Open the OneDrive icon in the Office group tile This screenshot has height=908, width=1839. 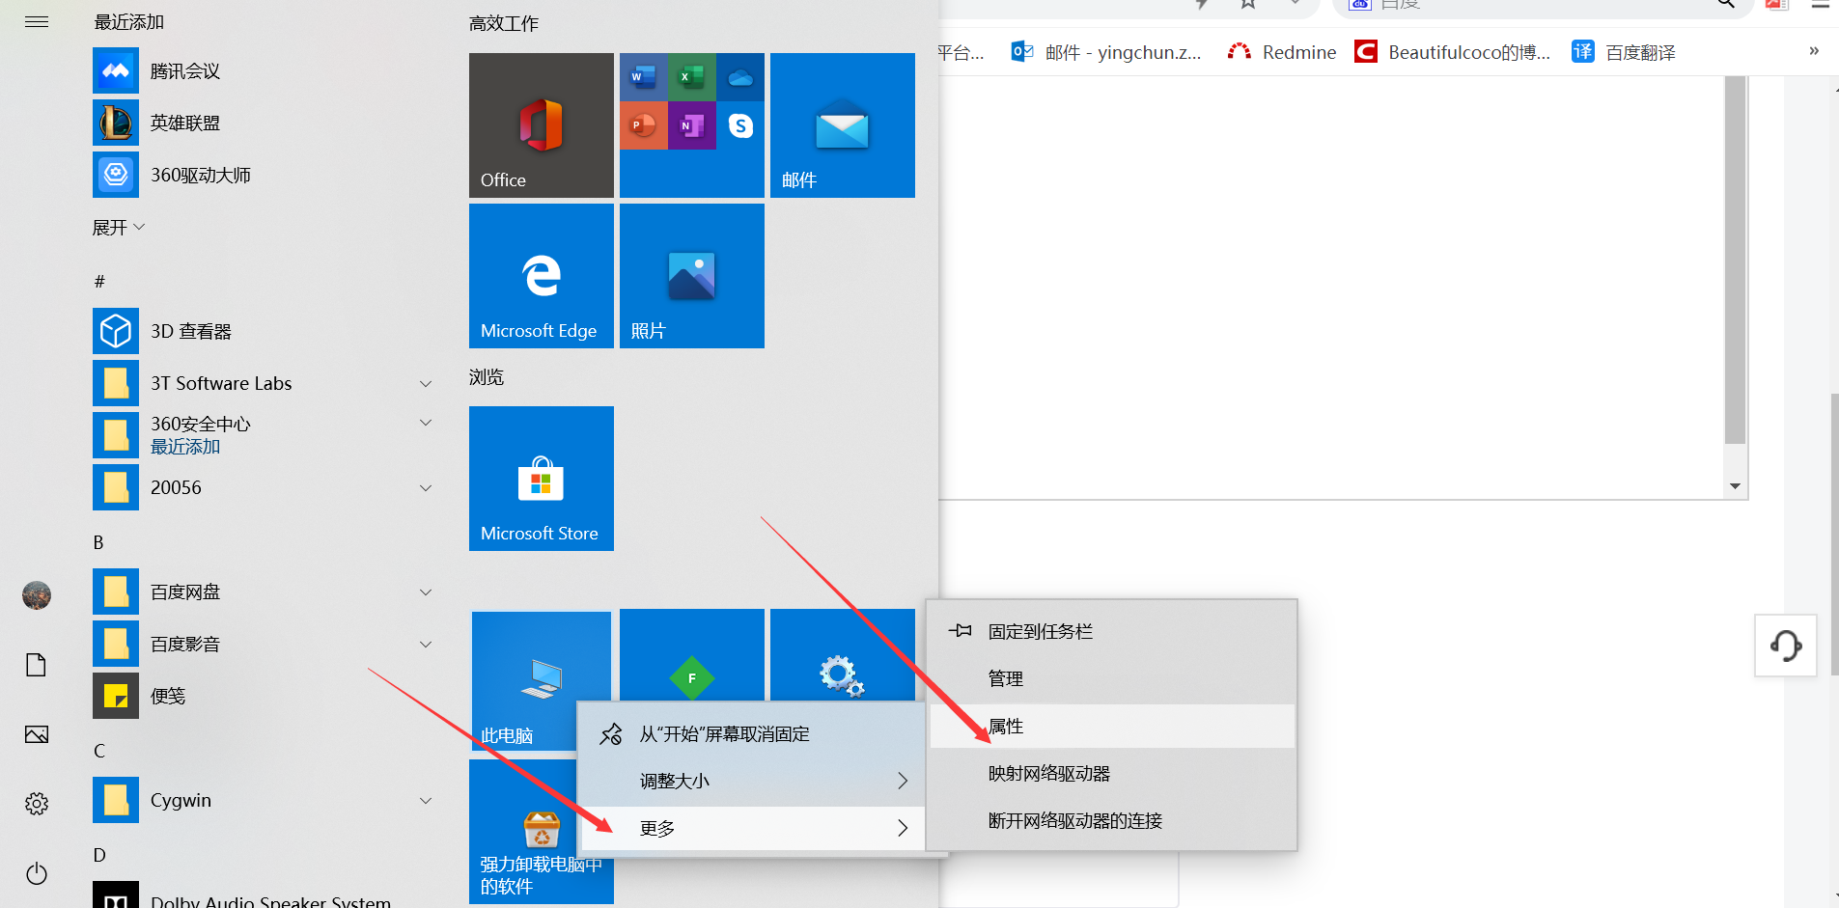pyautogui.click(x=740, y=77)
